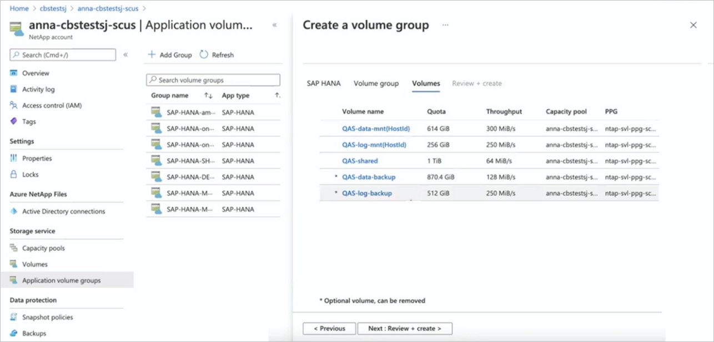Click the 512 GiB quota value
The width and height of the screenshot is (714, 342).
point(438,193)
